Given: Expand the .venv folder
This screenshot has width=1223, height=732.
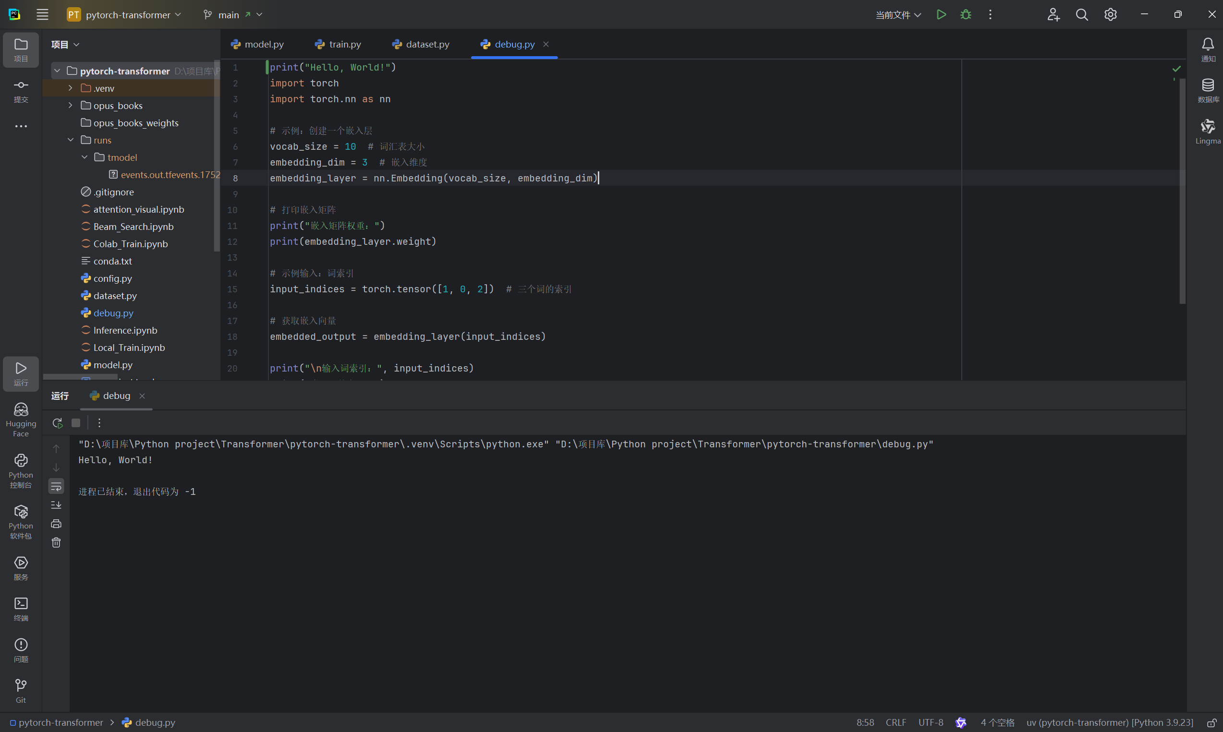Looking at the screenshot, I should [71, 88].
